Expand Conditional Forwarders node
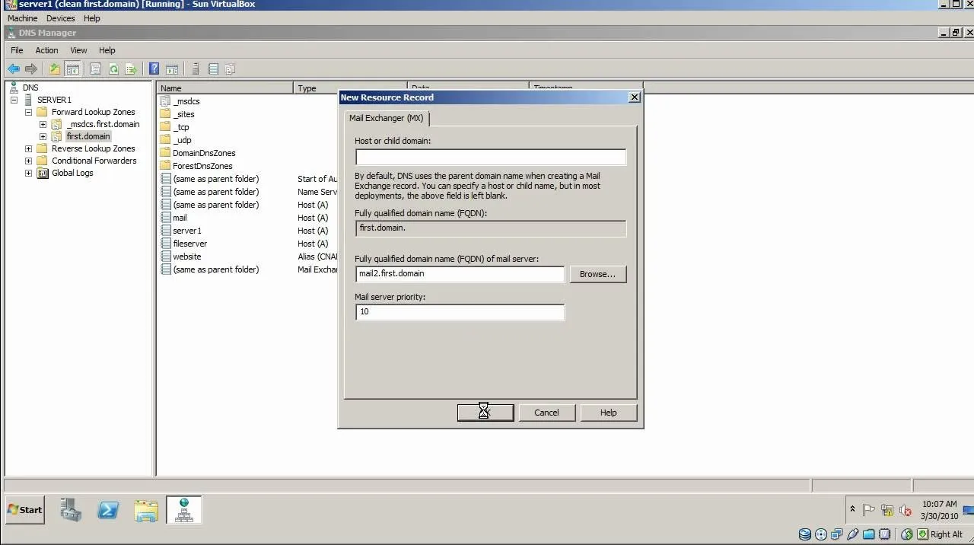 point(28,161)
